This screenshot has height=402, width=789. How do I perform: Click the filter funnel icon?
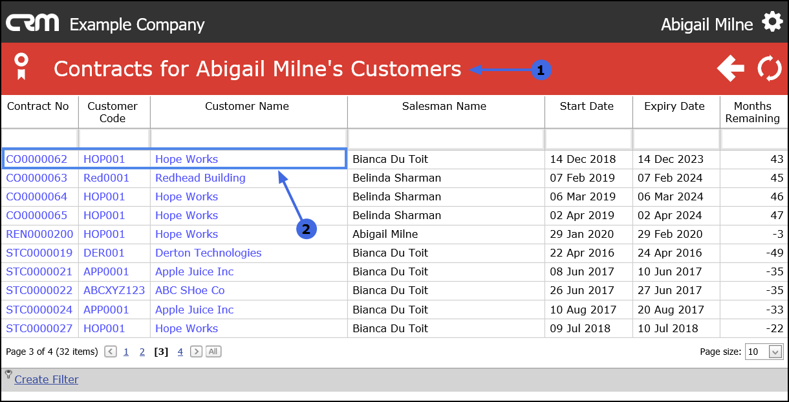pyautogui.click(x=8, y=374)
